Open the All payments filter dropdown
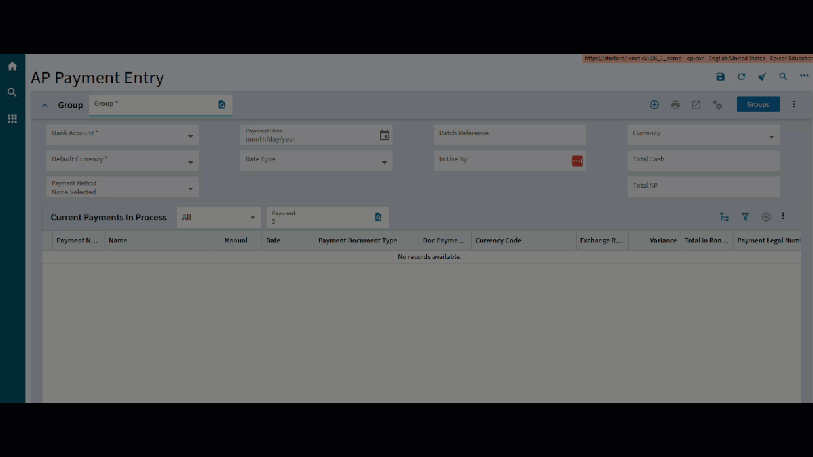 click(x=218, y=217)
